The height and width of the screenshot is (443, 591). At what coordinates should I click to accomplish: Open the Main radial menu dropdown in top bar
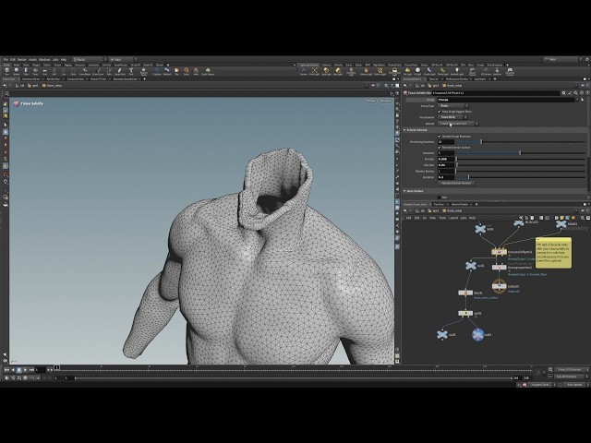(x=124, y=59)
